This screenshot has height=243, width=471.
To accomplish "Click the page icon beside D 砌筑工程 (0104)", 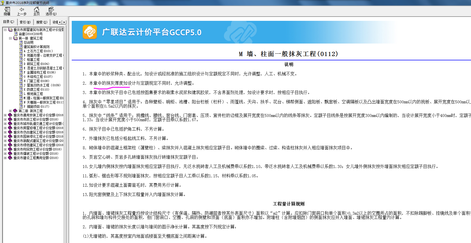I will [21, 64].
